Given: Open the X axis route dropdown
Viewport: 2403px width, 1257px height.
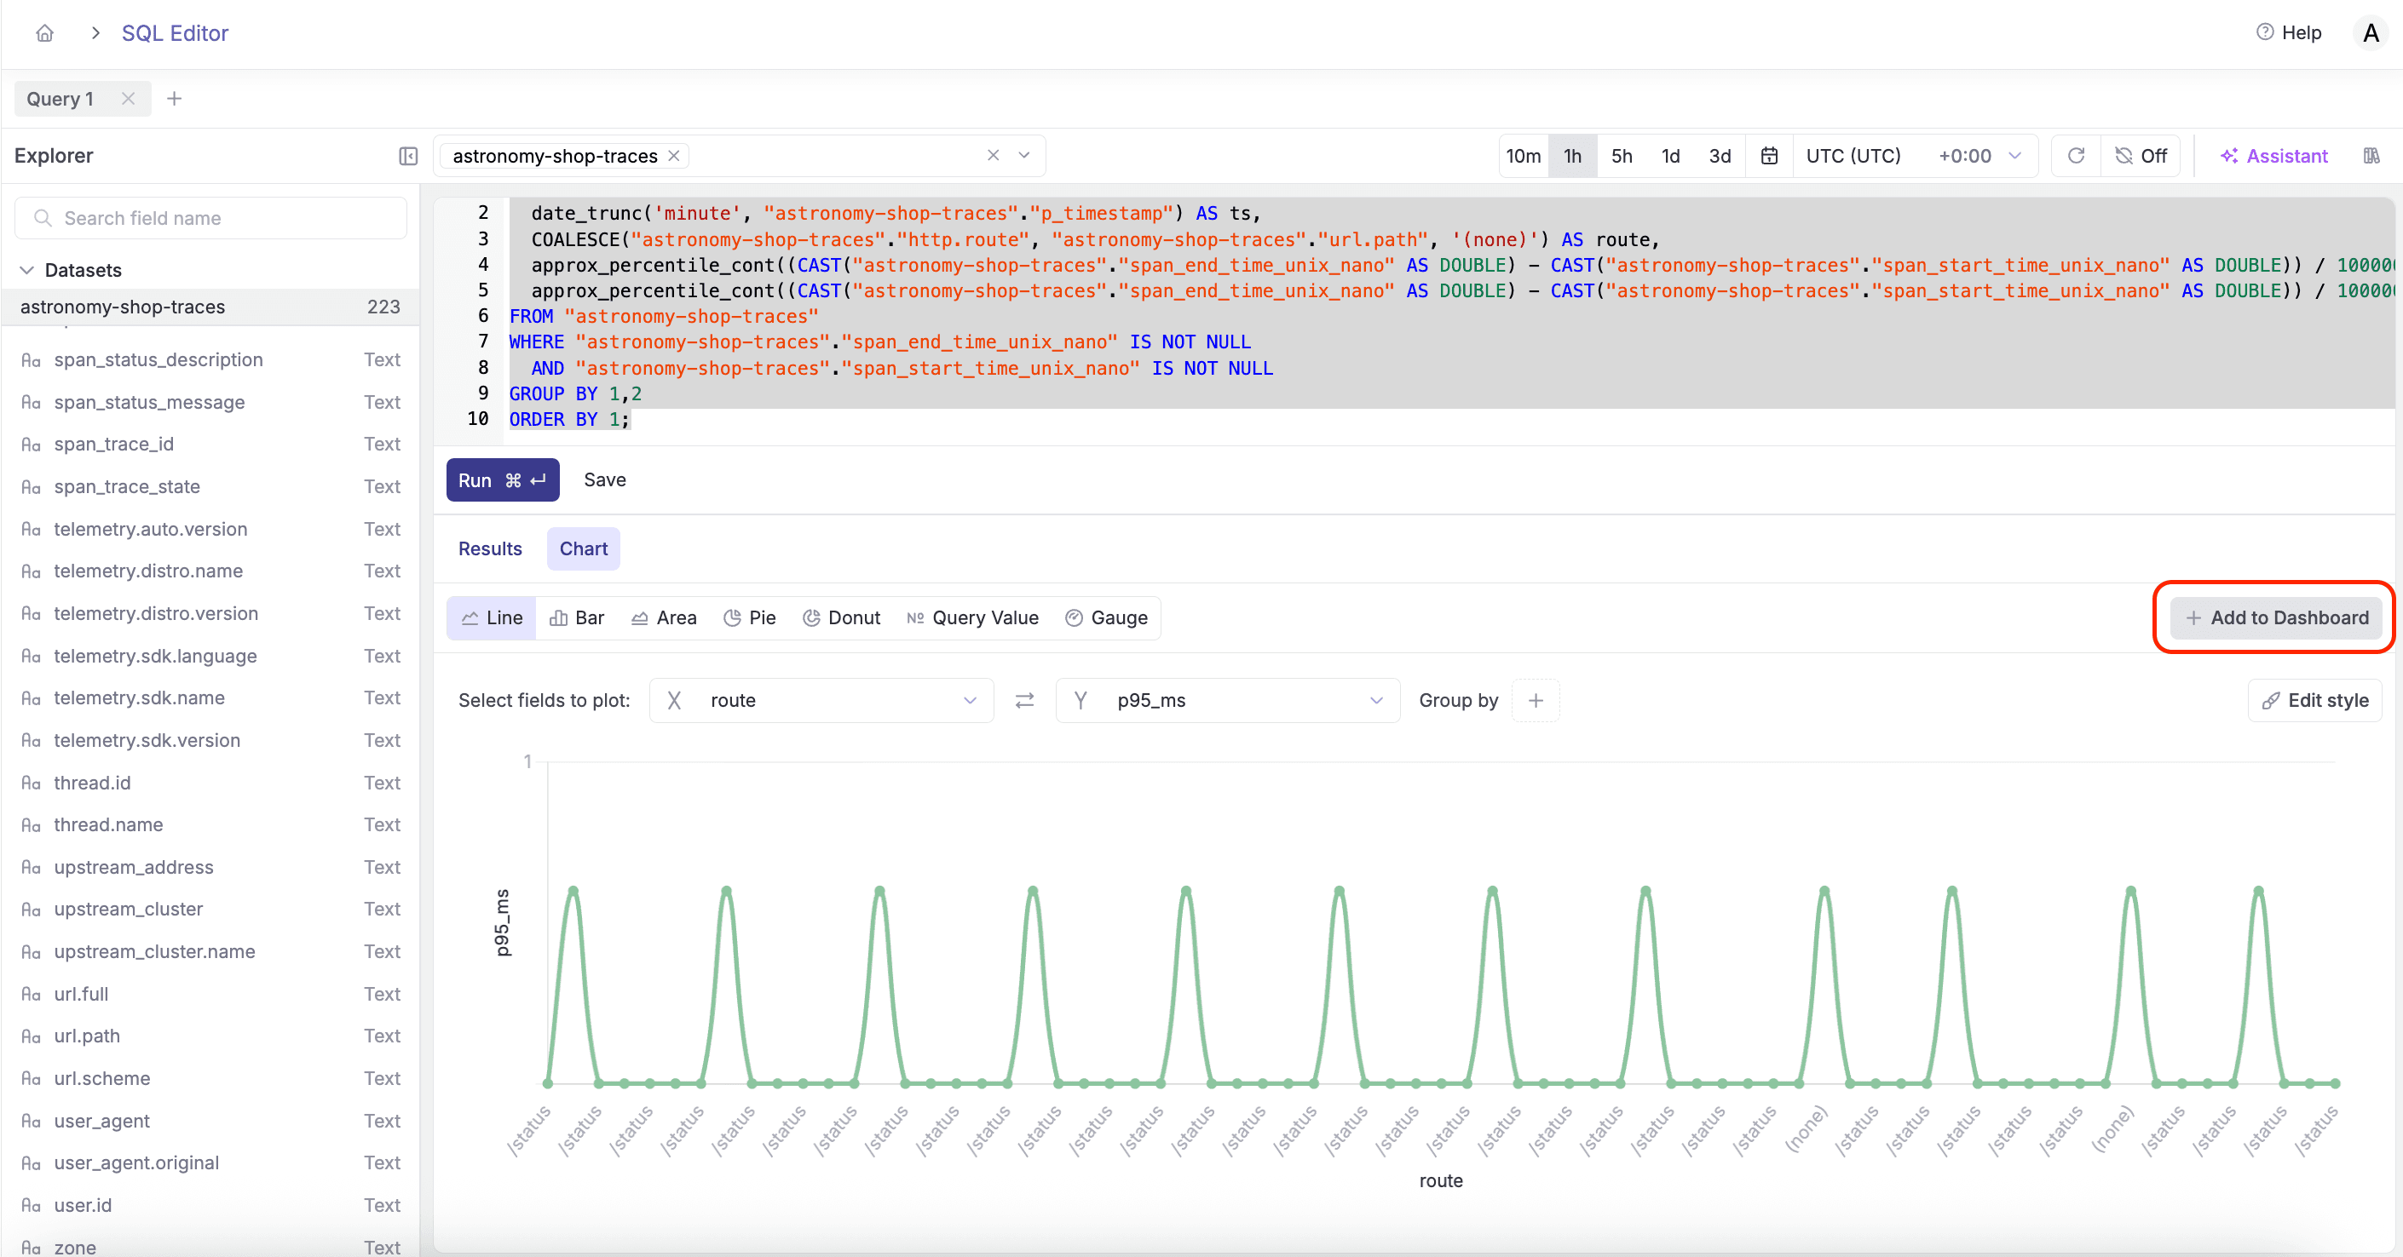Looking at the screenshot, I should click(821, 701).
